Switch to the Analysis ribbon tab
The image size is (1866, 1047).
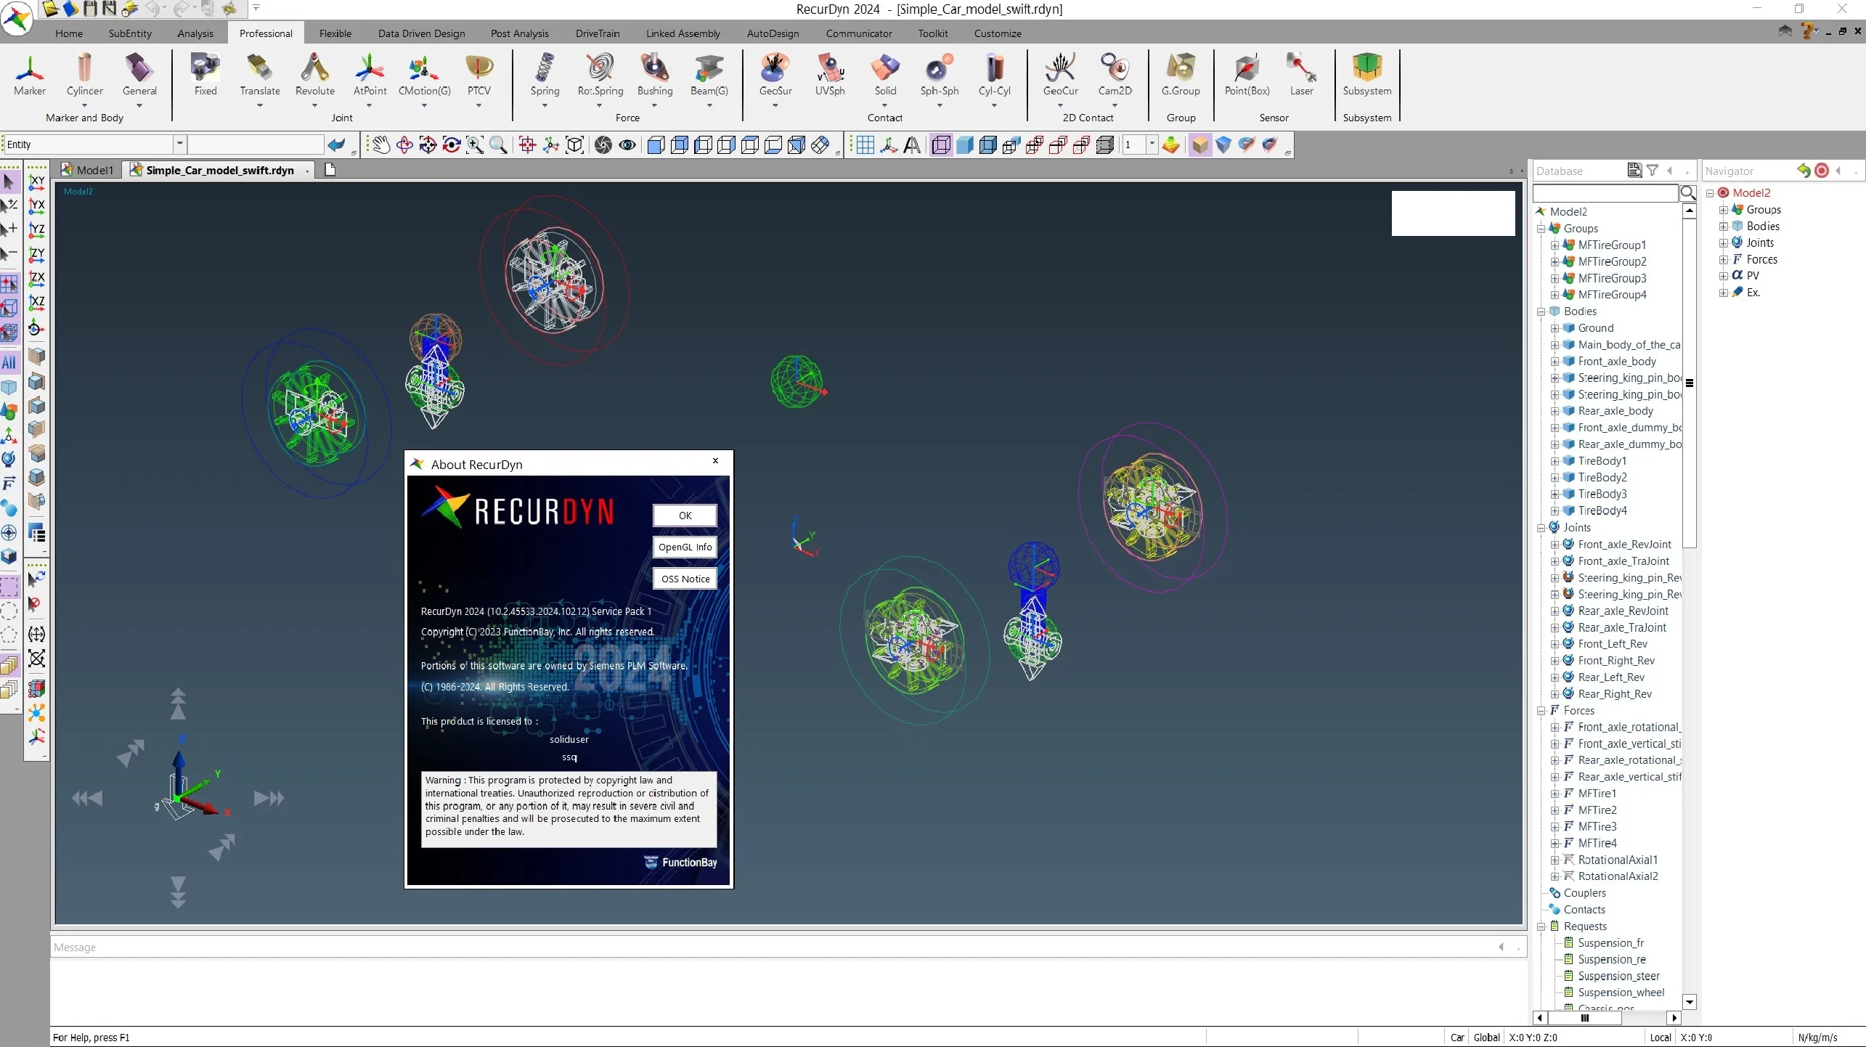pyautogui.click(x=195, y=33)
